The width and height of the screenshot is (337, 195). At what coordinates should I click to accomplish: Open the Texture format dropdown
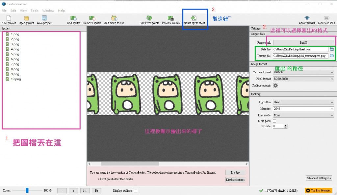click(303, 72)
